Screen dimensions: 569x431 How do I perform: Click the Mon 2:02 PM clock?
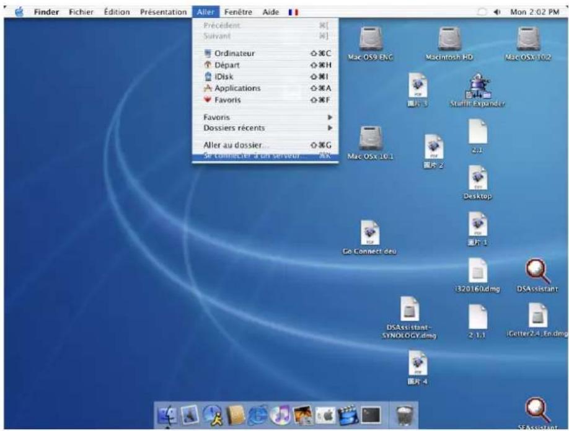[x=534, y=12]
